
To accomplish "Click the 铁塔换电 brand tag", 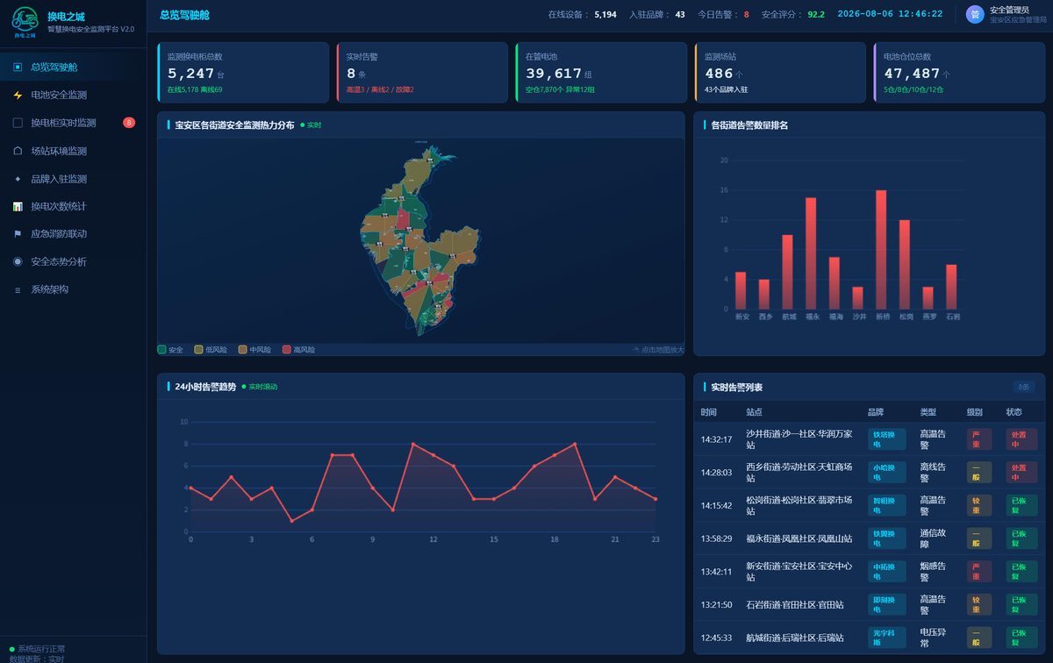I will click(x=886, y=439).
